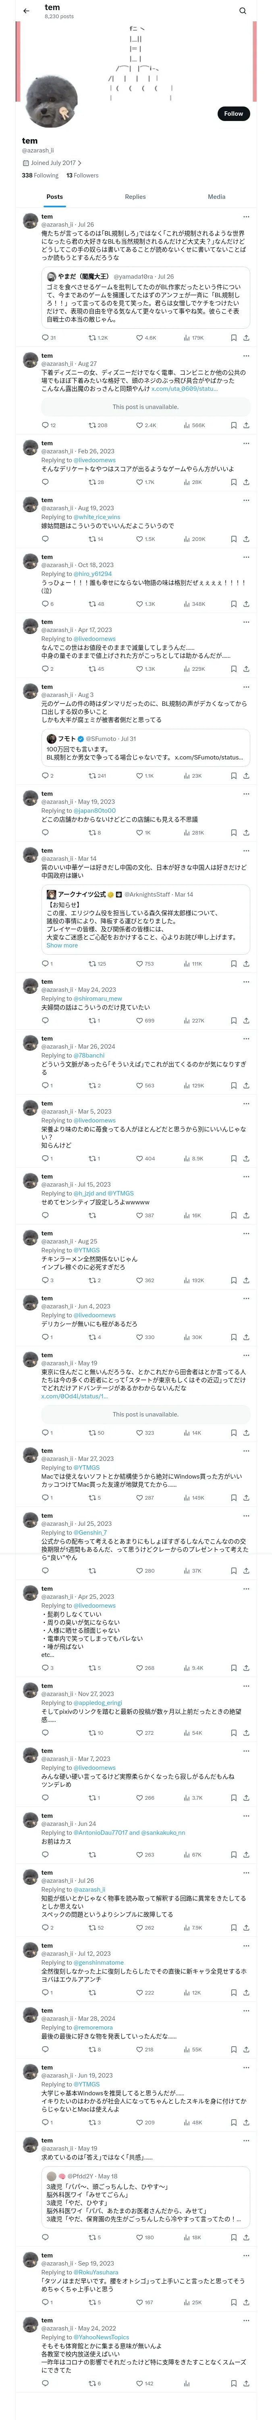Open more options on Apr 17, 2023 post

tap(246, 622)
